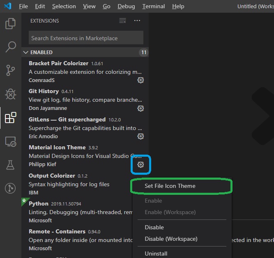Image resolution: width=274 pixels, height=258 pixels.
Task: Click the greyed Enable (Workspace) entry
Action: (x=182, y=212)
